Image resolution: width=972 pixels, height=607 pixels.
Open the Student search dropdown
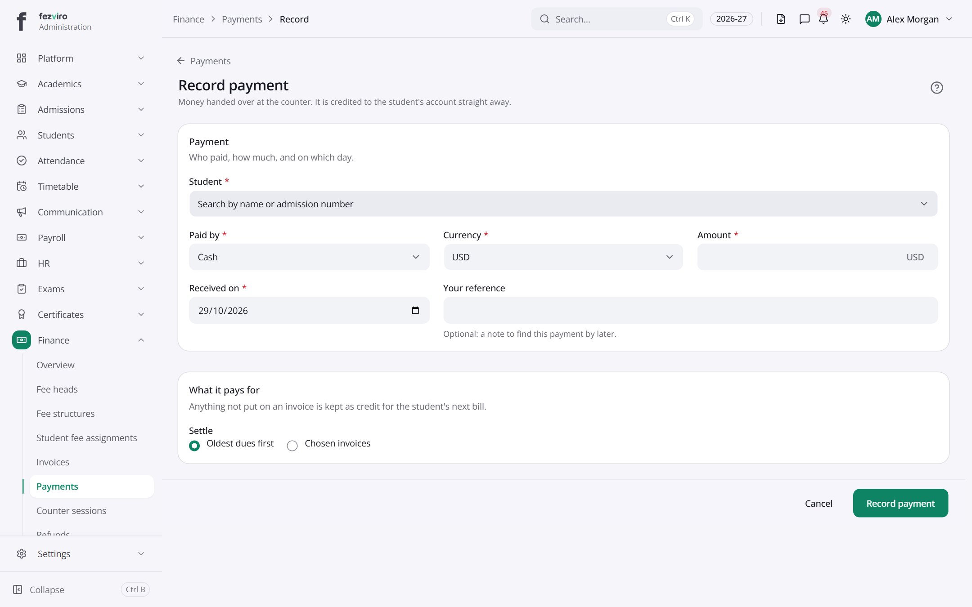tap(563, 204)
